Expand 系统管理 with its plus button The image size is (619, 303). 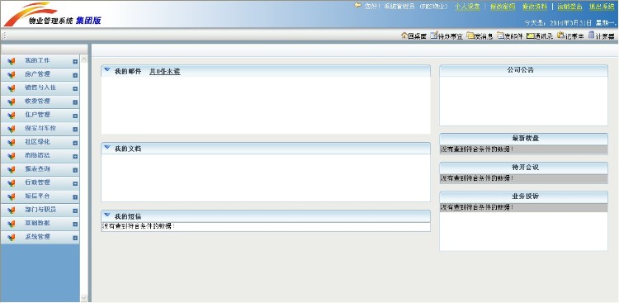pyautogui.click(x=75, y=238)
